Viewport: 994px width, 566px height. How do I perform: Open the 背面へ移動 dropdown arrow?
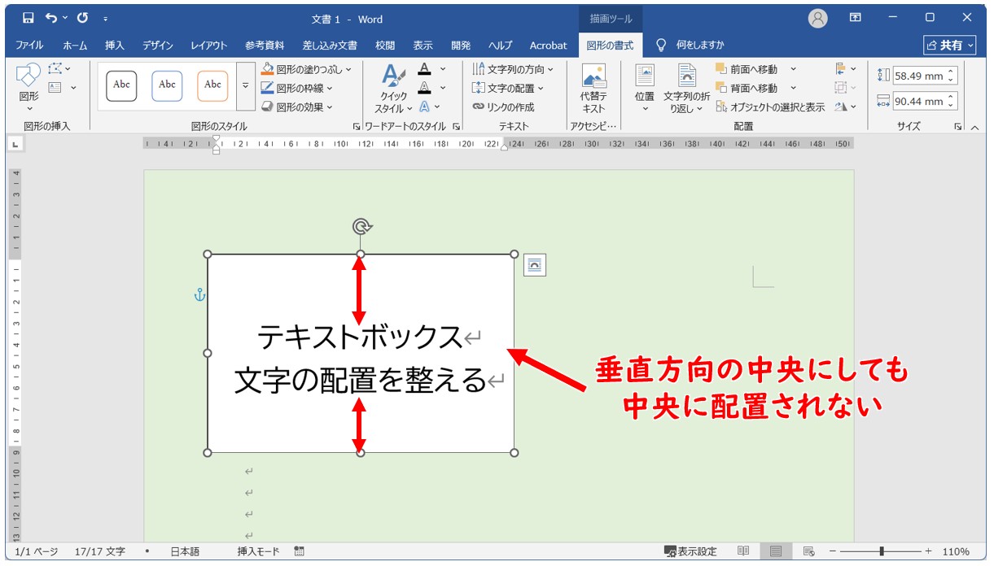click(x=794, y=88)
